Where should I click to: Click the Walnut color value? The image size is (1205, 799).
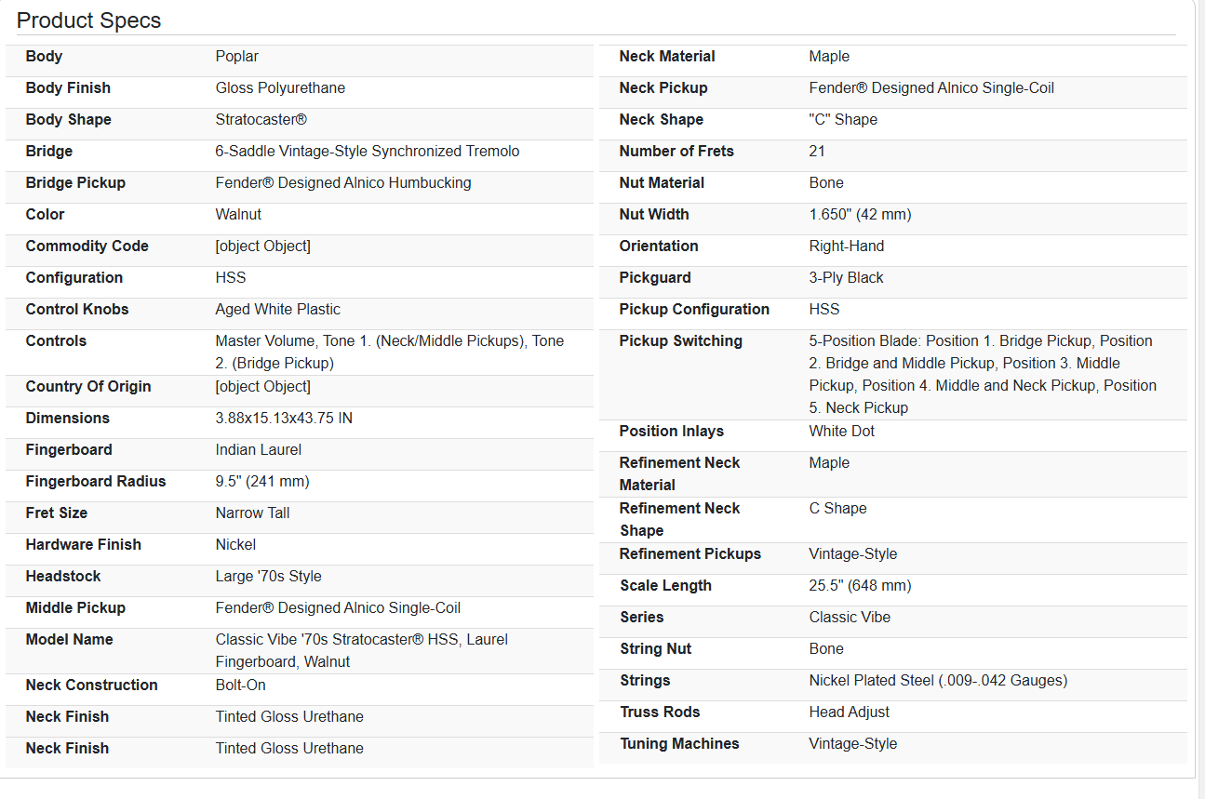(238, 215)
